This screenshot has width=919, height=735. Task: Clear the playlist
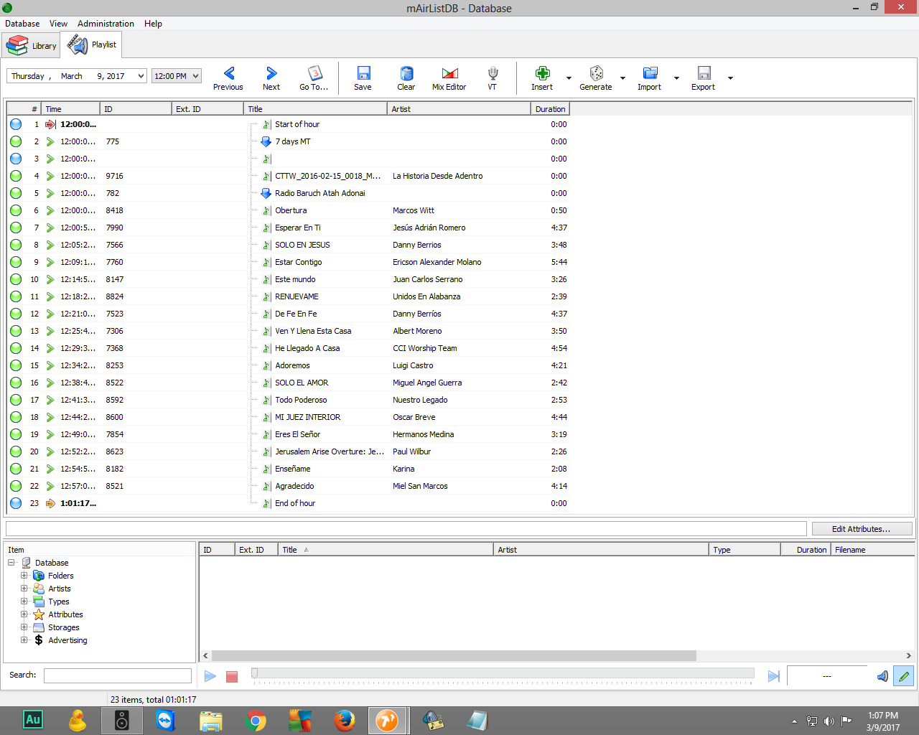tap(406, 78)
